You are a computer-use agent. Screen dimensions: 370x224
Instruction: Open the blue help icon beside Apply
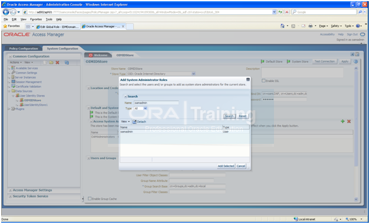pyautogui.click(x=356, y=62)
